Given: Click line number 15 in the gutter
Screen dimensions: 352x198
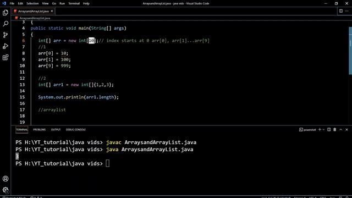Looking at the screenshot, I should tap(22, 97).
